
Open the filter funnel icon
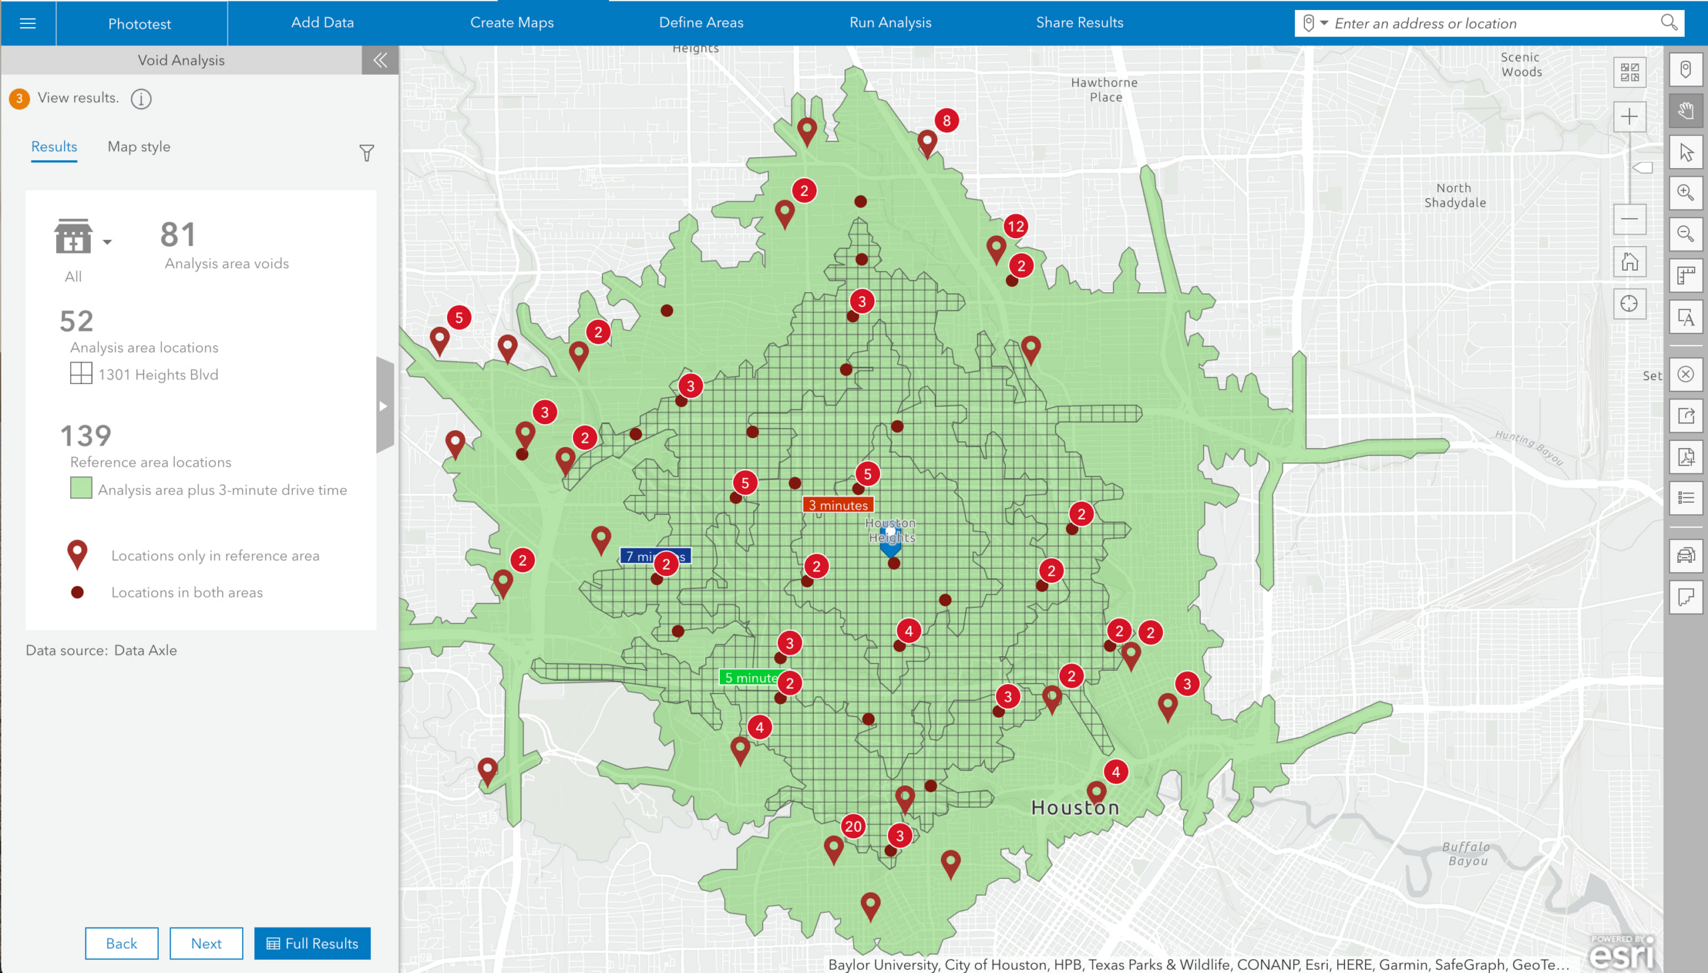pos(366,153)
